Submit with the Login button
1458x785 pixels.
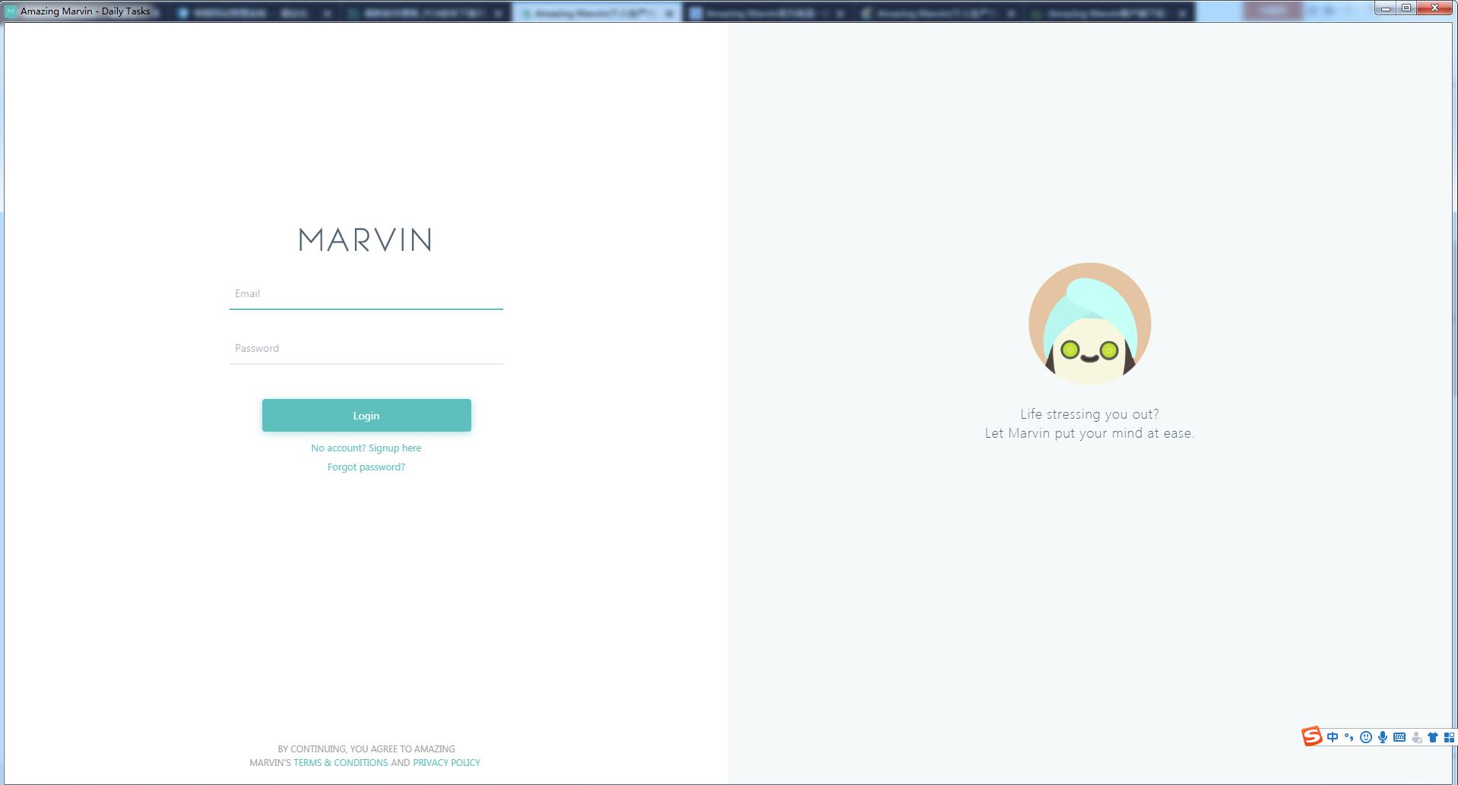click(366, 416)
